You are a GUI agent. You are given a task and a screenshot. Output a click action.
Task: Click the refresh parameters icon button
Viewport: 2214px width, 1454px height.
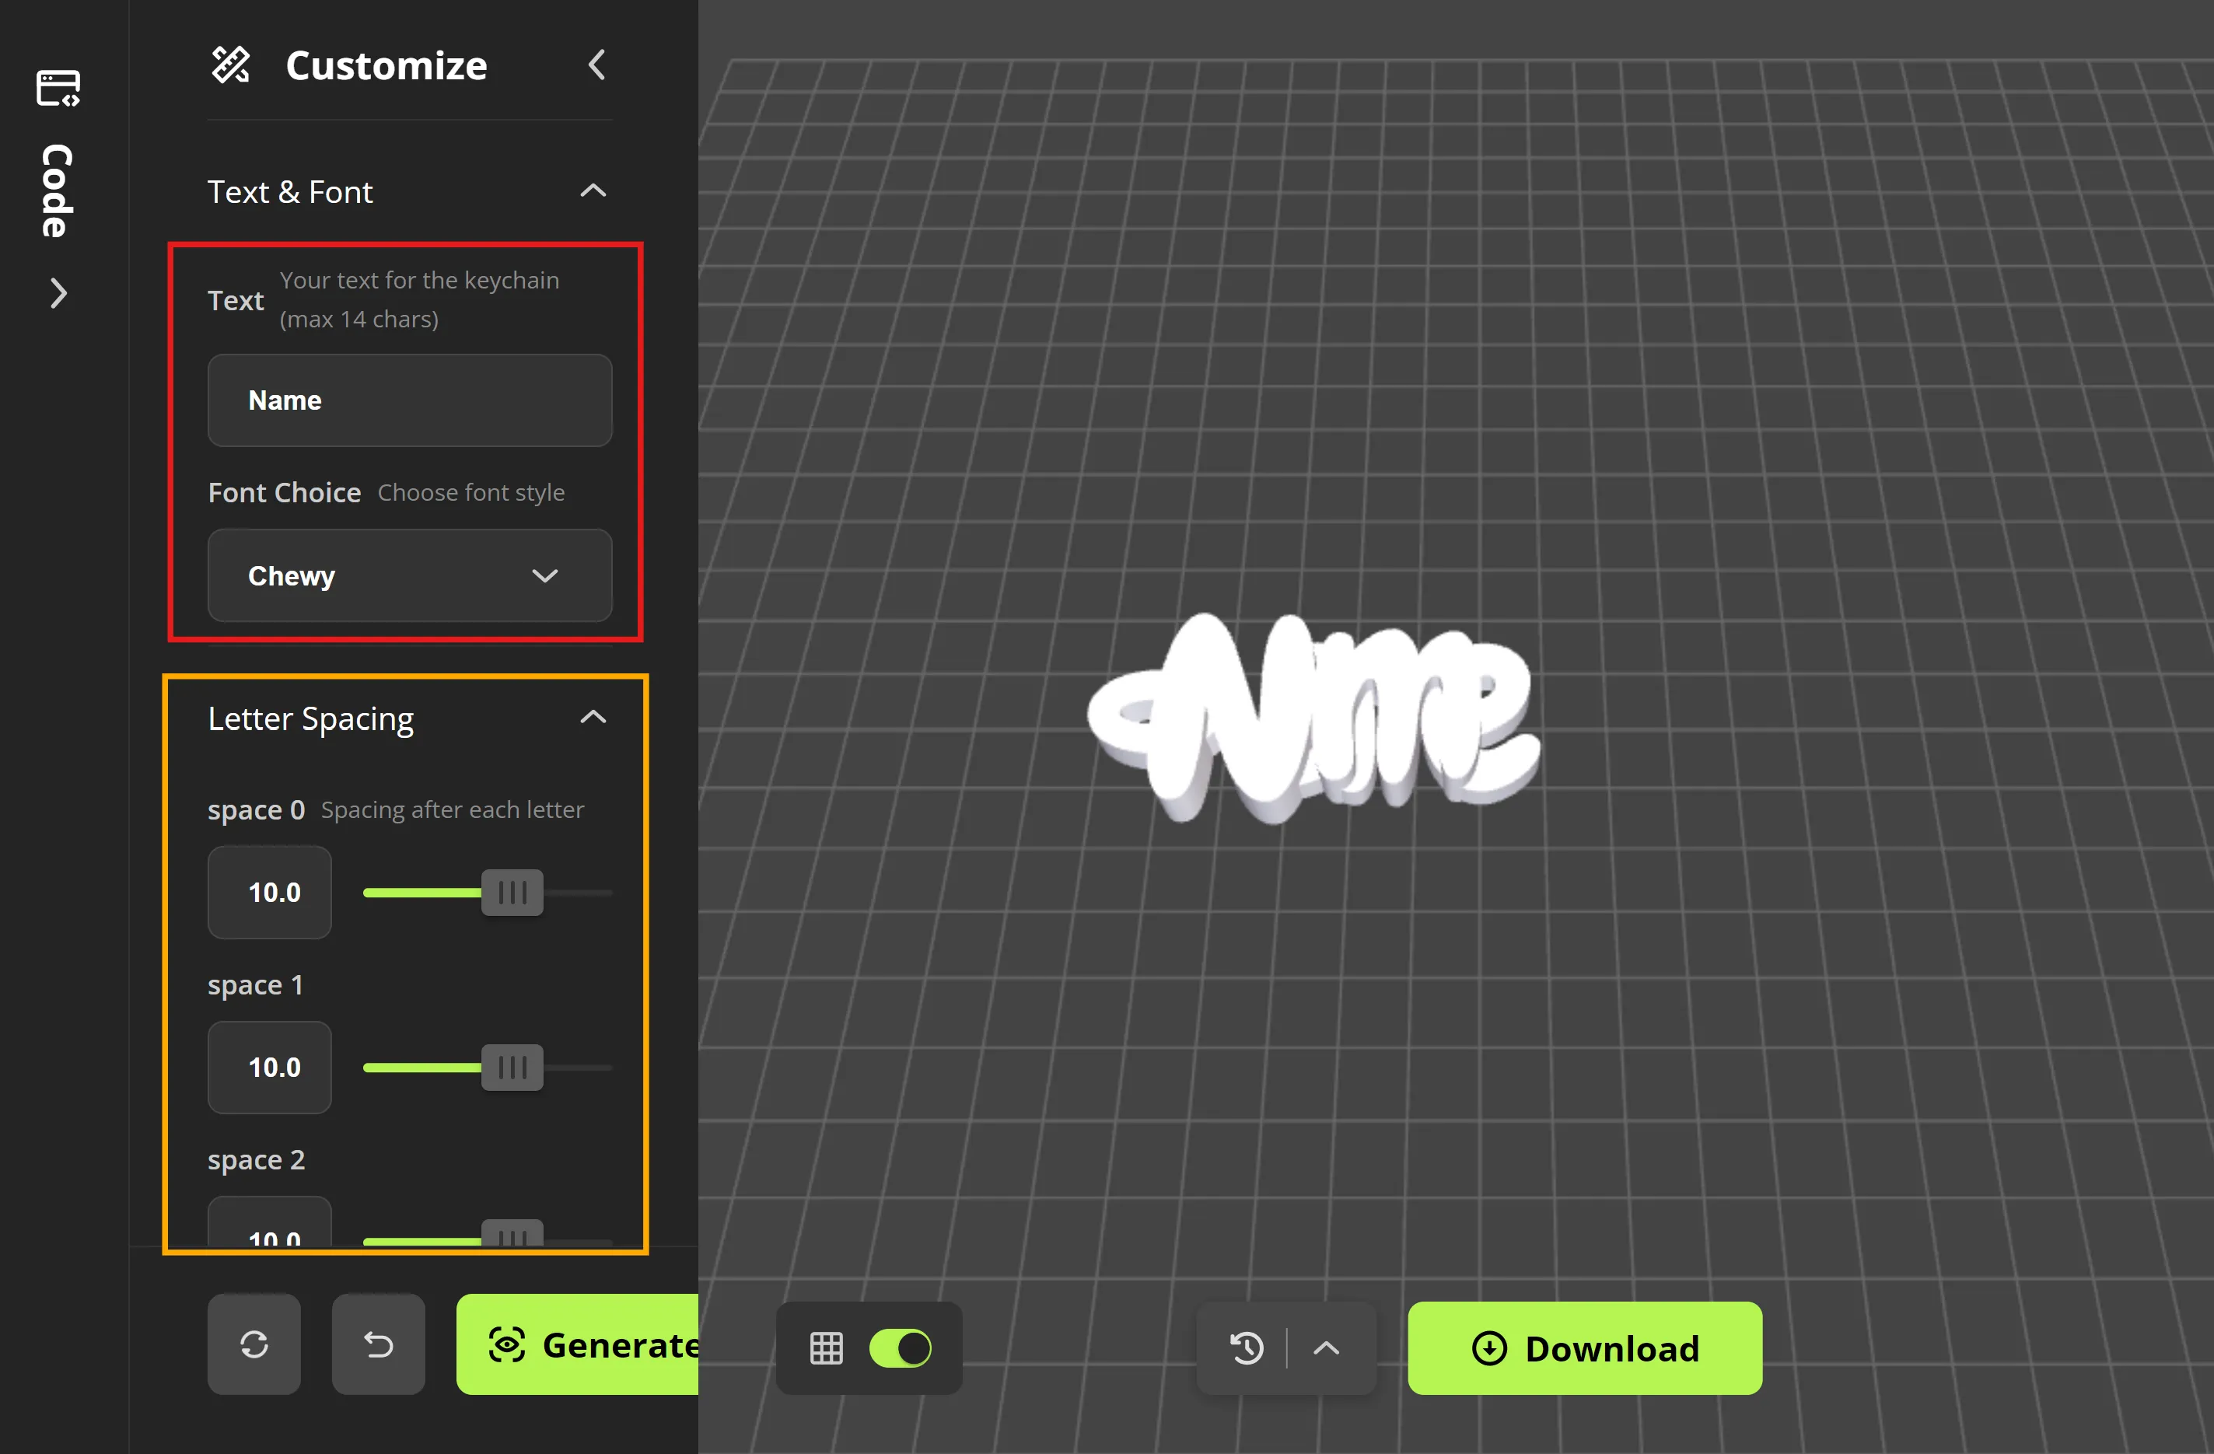(x=254, y=1344)
